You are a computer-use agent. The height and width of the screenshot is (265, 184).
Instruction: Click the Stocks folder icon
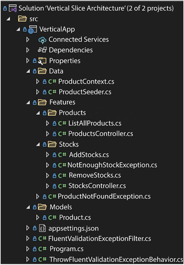tap(52, 144)
